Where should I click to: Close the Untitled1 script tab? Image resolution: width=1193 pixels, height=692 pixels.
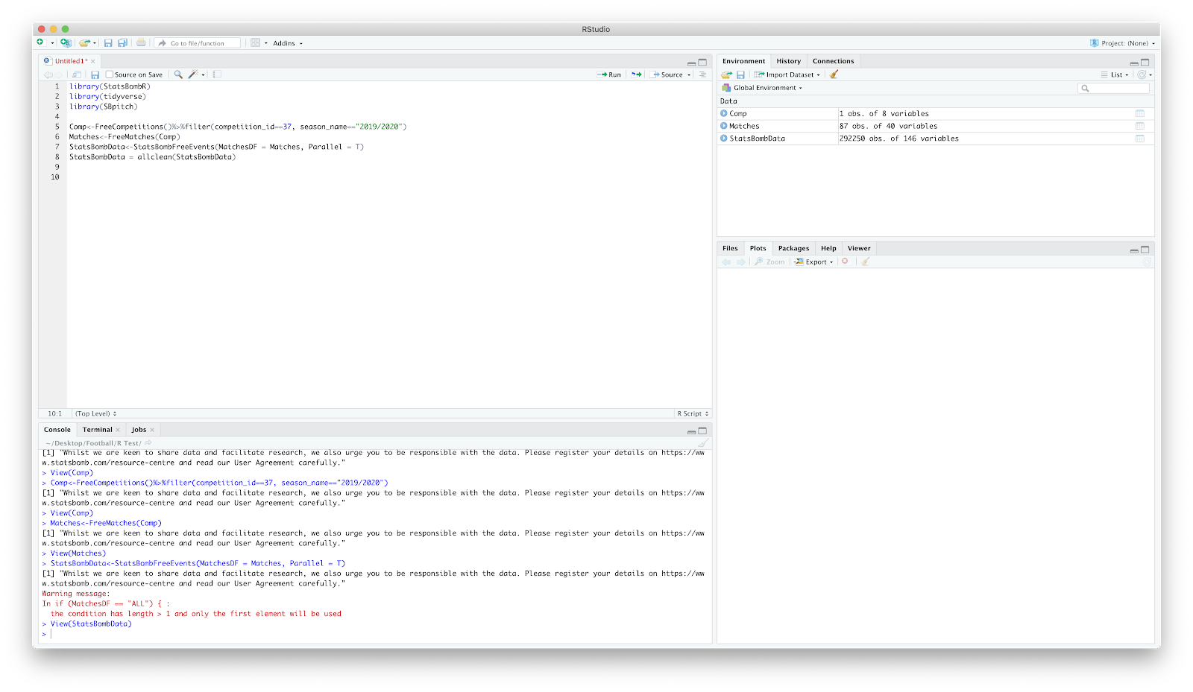click(93, 61)
